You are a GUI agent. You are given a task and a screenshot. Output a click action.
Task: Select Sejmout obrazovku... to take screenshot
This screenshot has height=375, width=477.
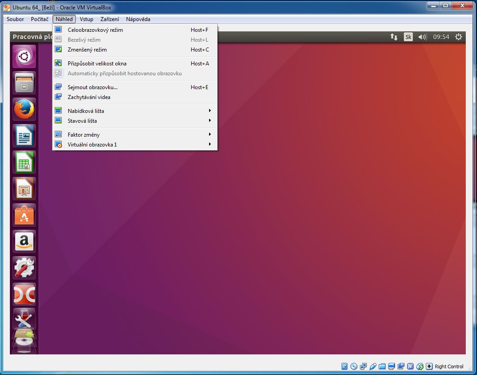click(x=135, y=87)
